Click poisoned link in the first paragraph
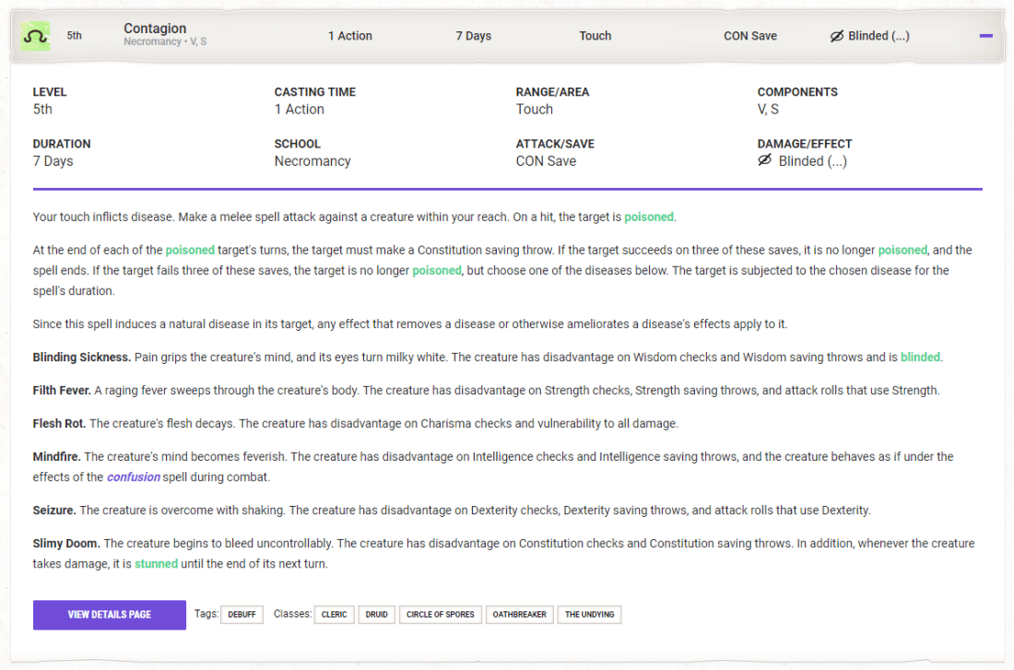This screenshot has height=670, width=1014. [649, 217]
